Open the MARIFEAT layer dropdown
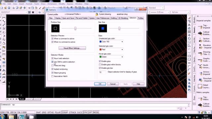Image resolution: width=212 pixels, height=119 pixels. pyautogui.click(x=14, y=12)
